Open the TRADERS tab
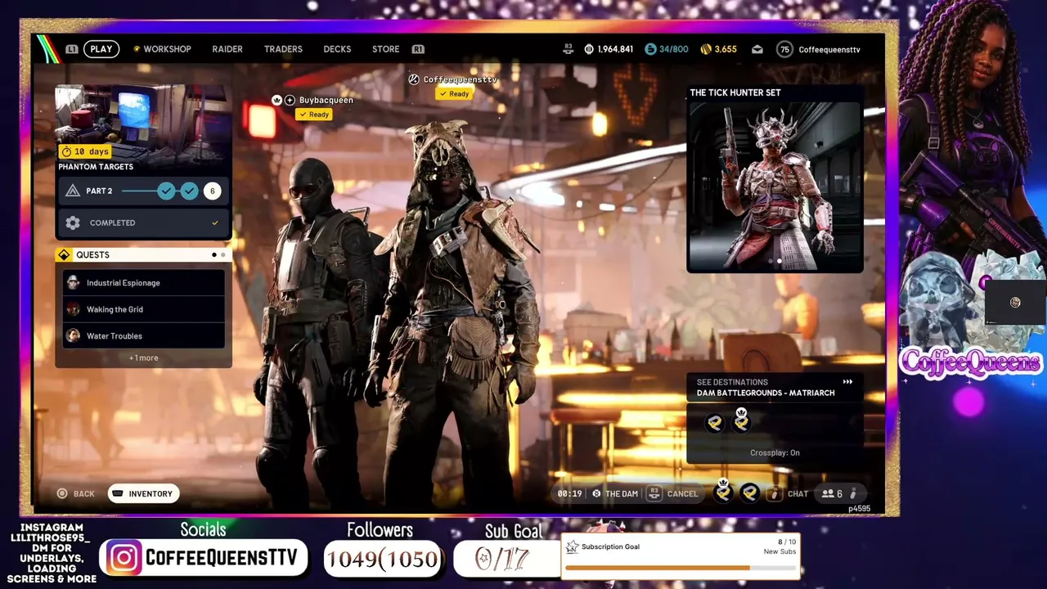 [283, 49]
